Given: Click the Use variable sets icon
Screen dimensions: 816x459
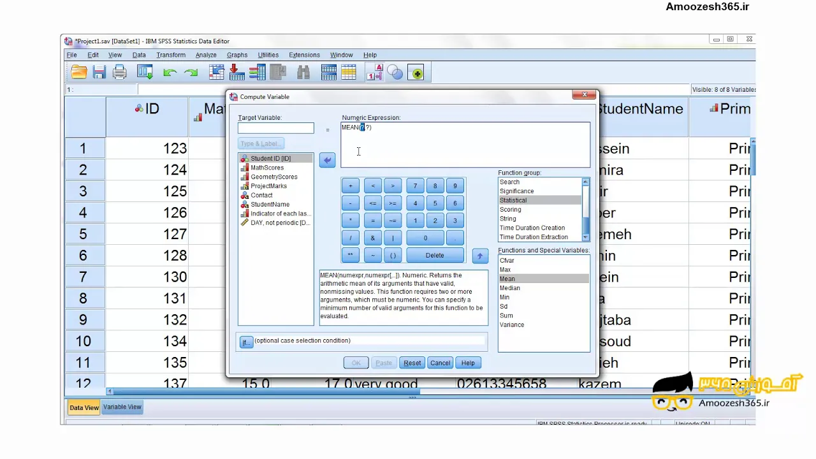Looking at the screenshot, I should (395, 73).
